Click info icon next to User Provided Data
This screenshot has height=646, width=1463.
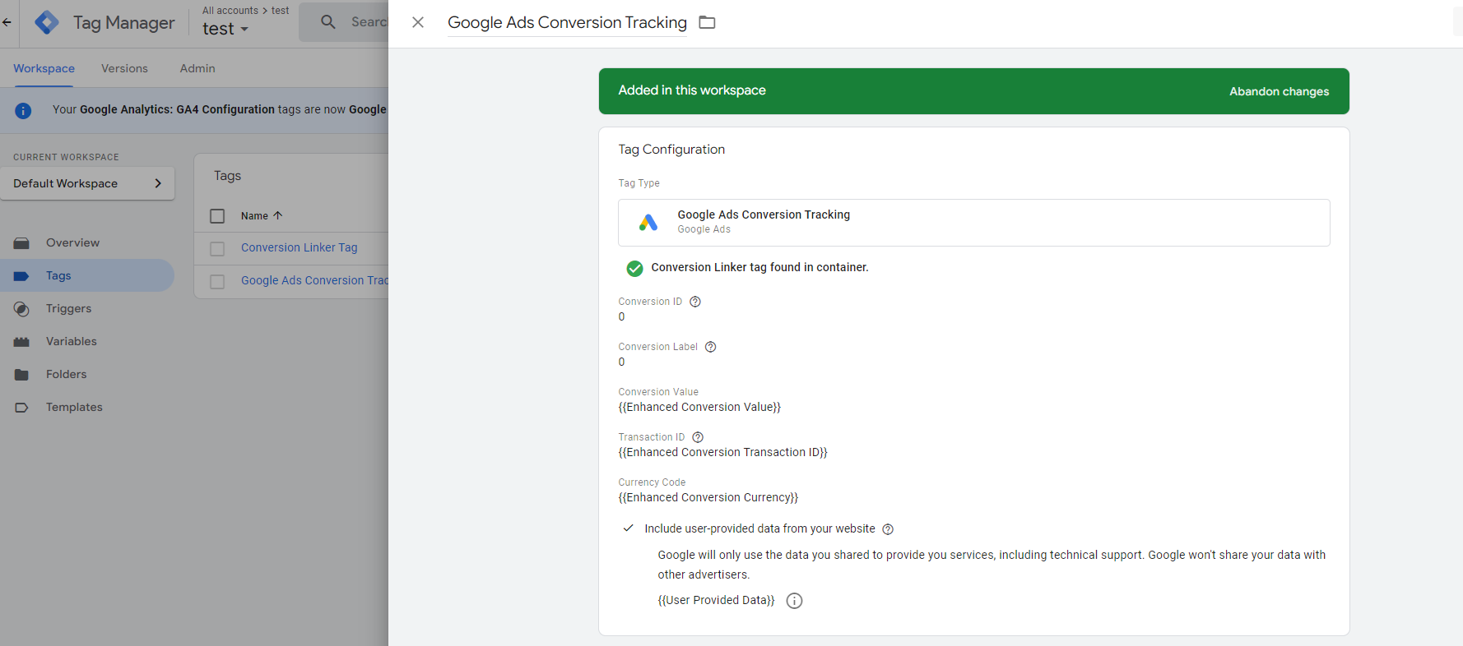click(x=794, y=601)
